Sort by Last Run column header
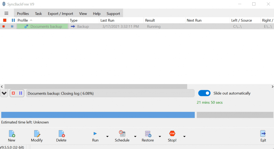 pos(121,20)
